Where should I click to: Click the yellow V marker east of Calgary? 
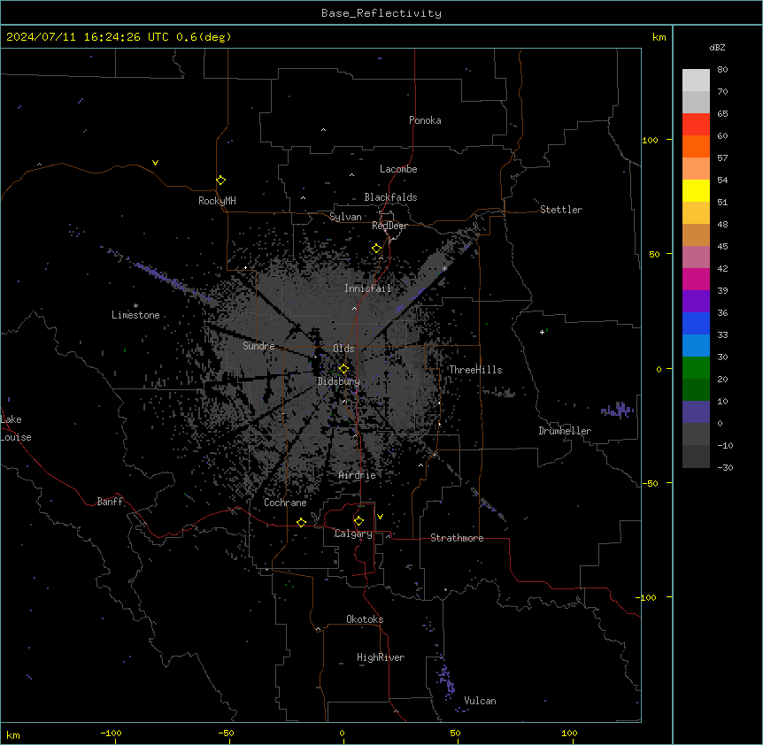380,517
